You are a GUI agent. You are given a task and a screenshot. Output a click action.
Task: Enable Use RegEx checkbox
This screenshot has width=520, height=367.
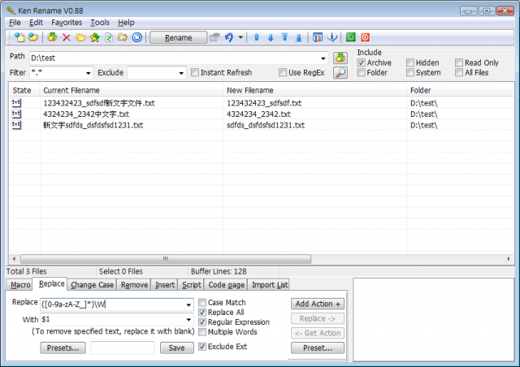point(283,72)
